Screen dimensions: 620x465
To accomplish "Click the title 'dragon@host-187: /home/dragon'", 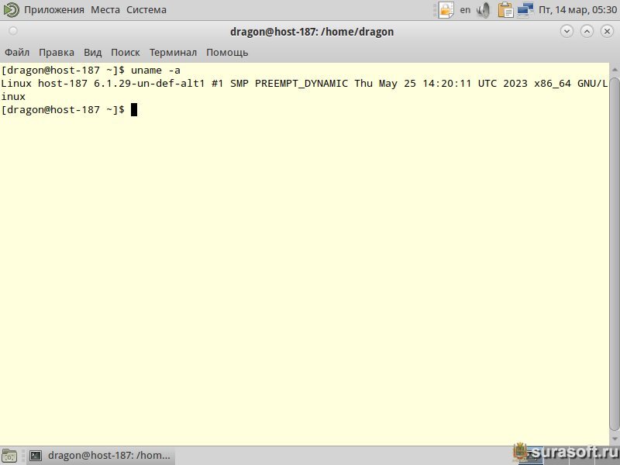I will (312, 32).
